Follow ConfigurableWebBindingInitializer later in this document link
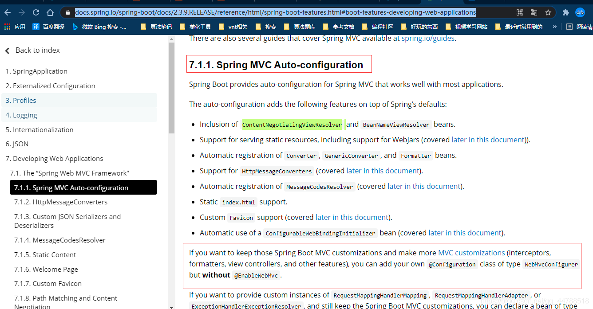 click(x=465, y=233)
